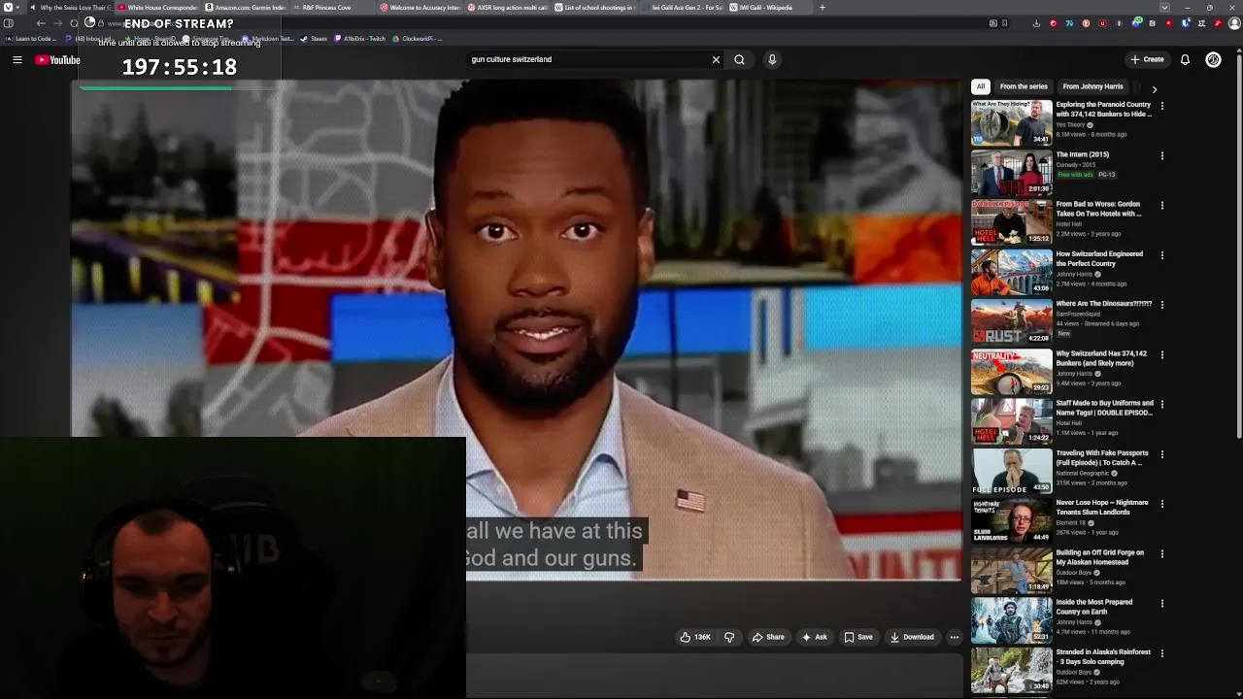Image resolution: width=1243 pixels, height=699 pixels.
Task: Open the red YouTube extension icon in toolbar
Action: pos(1169,23)
